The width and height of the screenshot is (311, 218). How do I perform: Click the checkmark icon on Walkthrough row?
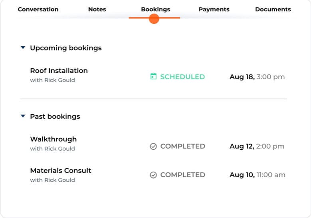[x=153, y=146]
